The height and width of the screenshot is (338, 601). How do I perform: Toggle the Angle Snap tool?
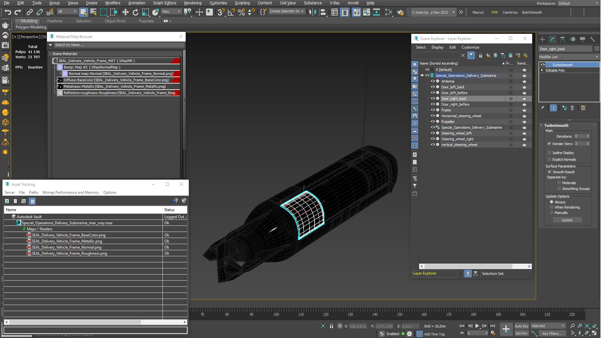click(x=231, y=12)
